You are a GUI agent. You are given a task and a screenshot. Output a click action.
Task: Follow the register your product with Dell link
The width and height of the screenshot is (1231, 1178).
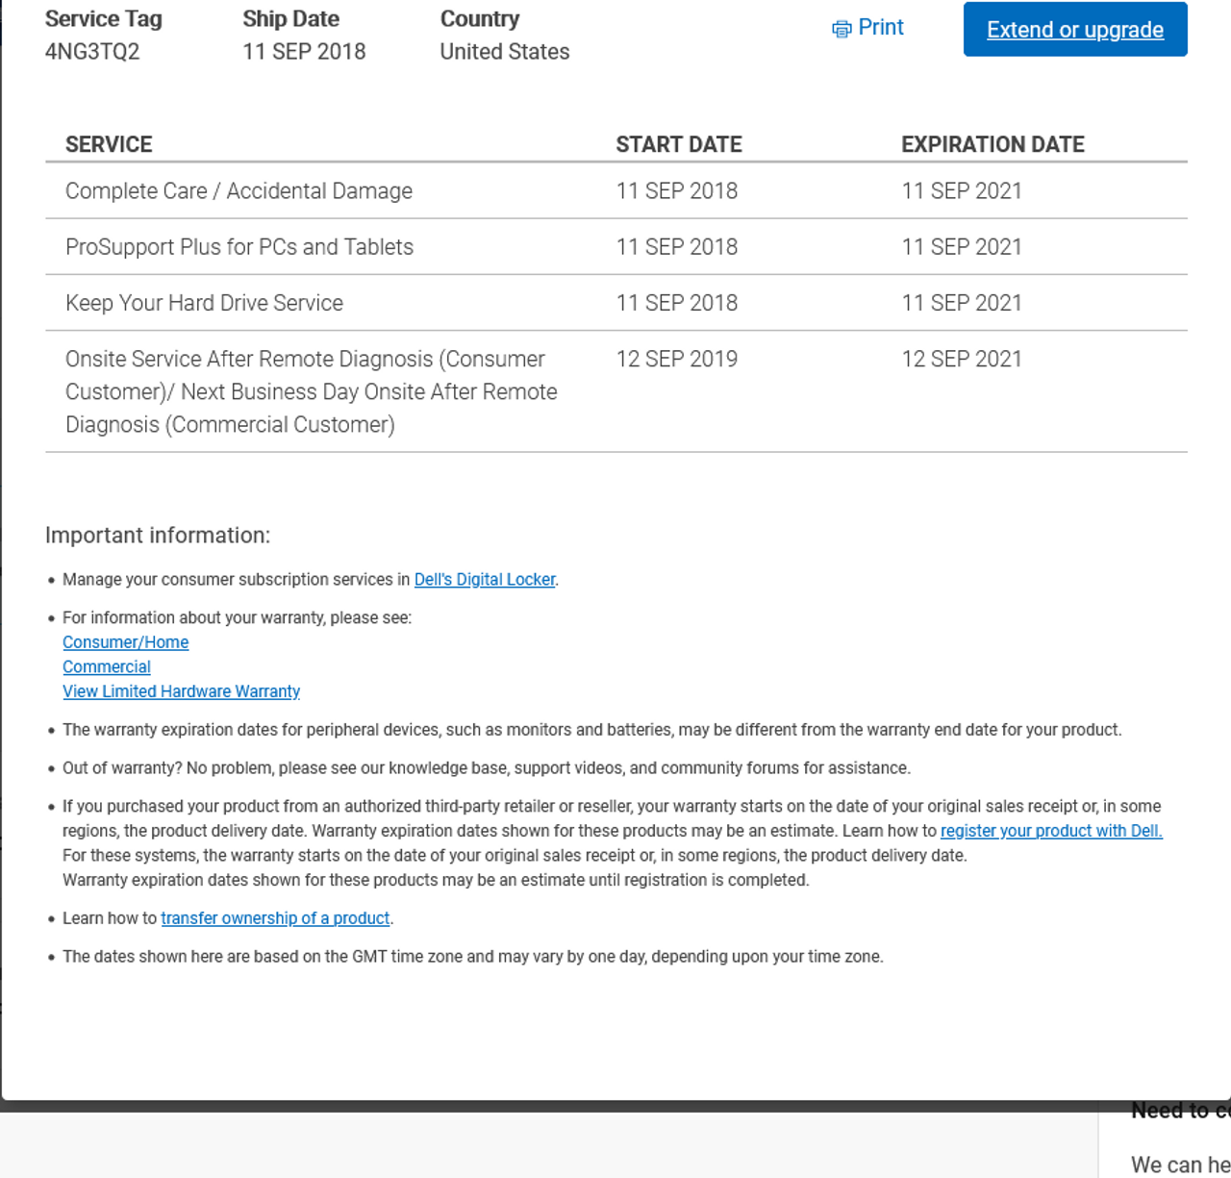coord(1051,831)
